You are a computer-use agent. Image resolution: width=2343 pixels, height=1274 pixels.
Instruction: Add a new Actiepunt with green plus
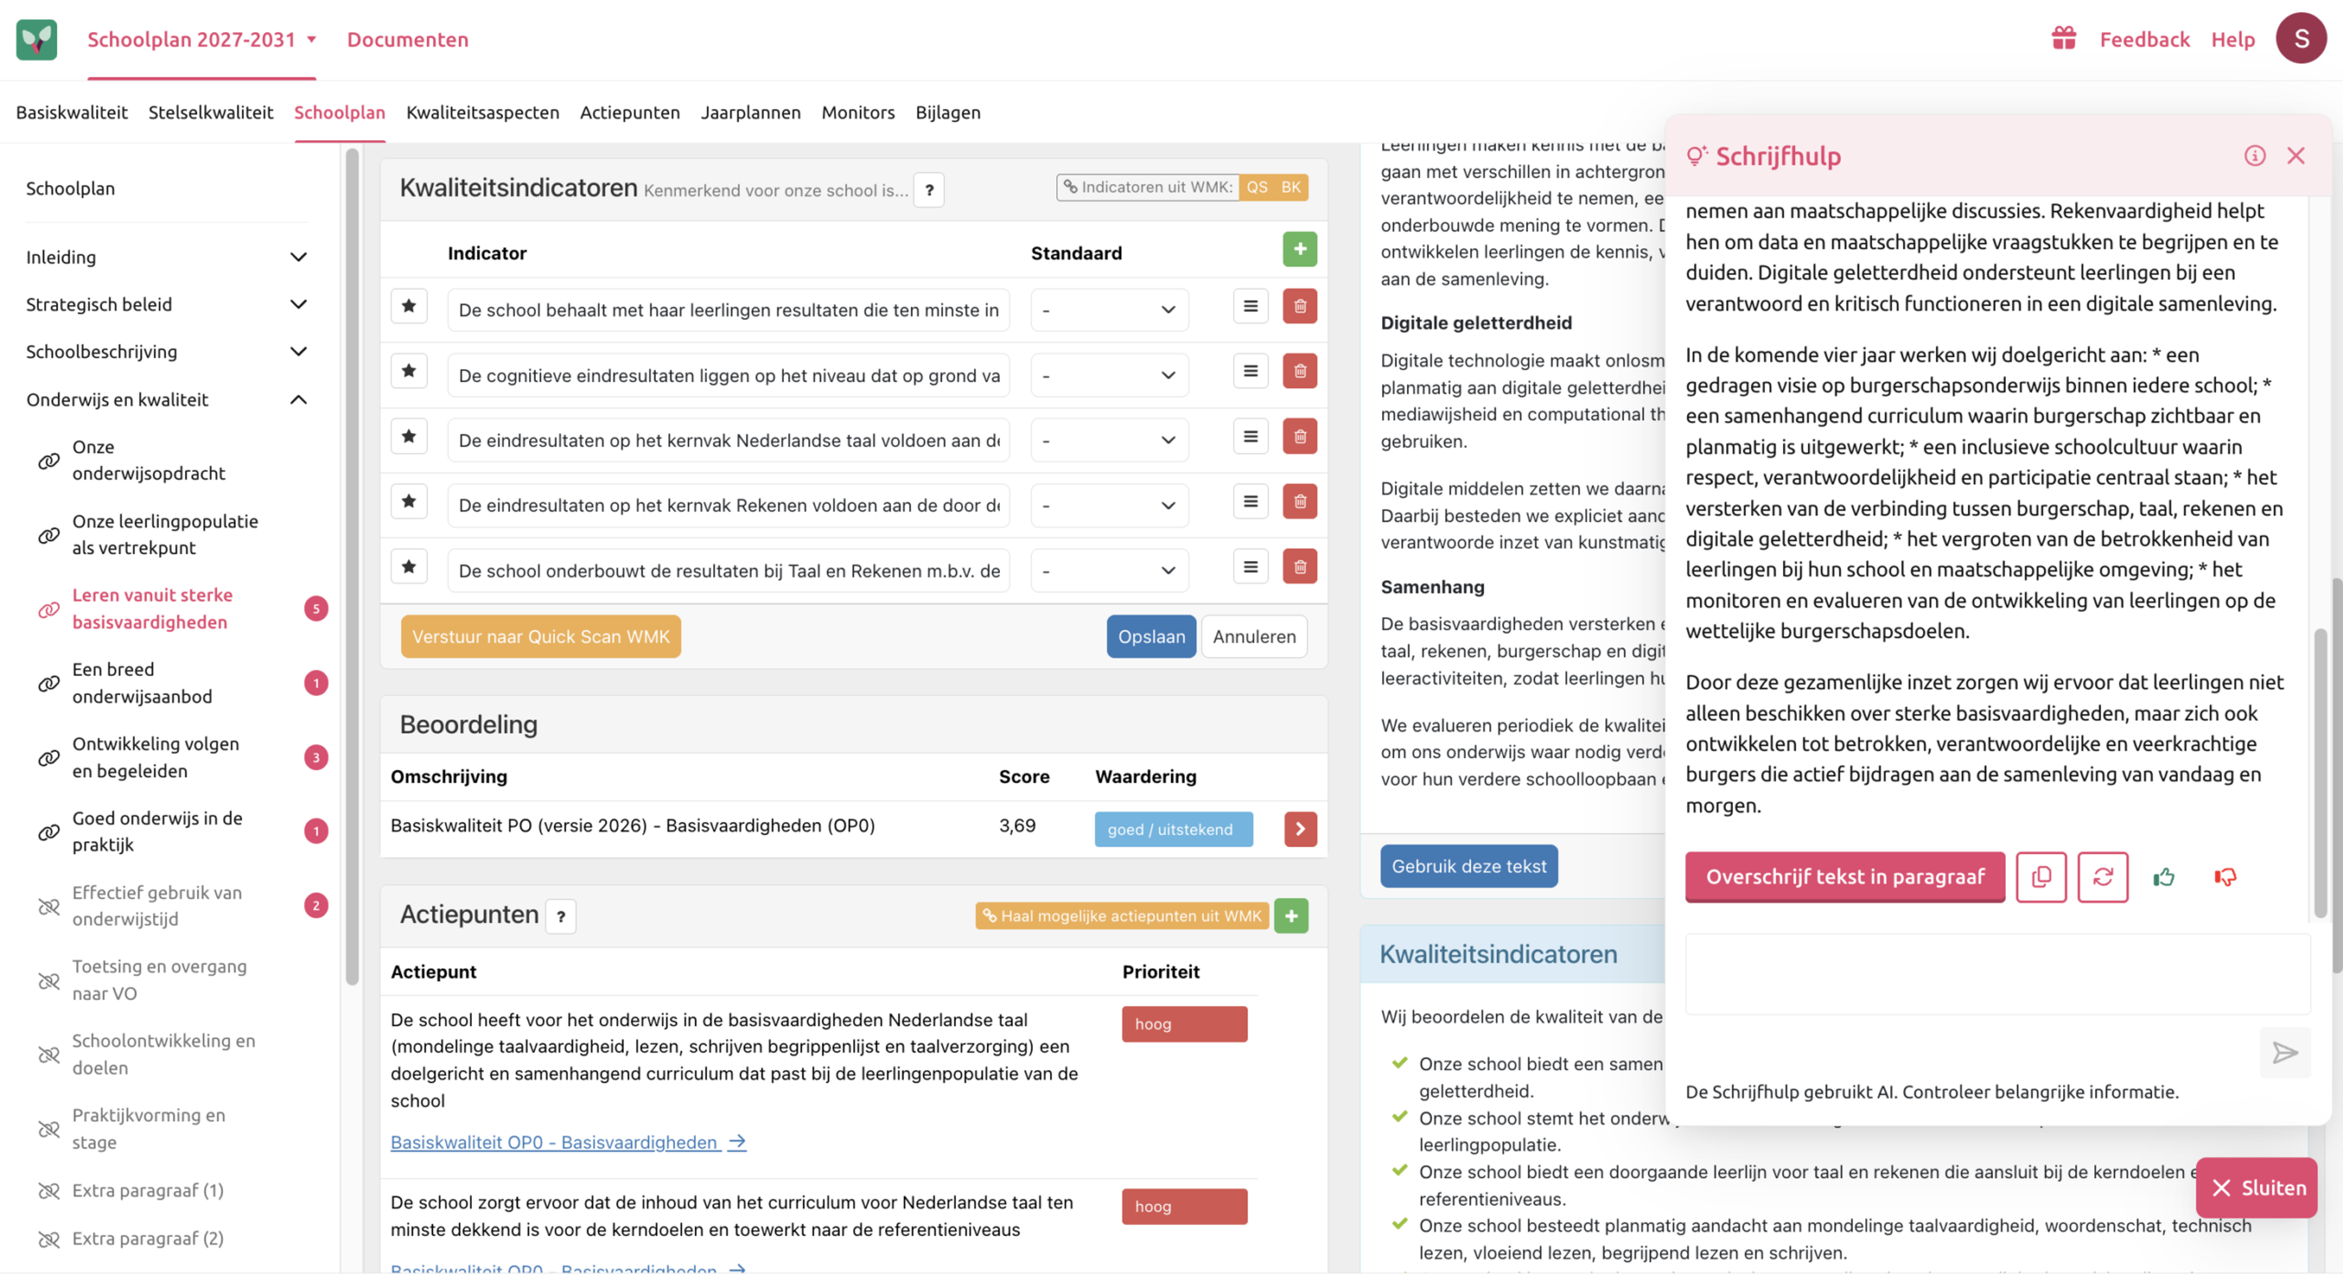1290,916
